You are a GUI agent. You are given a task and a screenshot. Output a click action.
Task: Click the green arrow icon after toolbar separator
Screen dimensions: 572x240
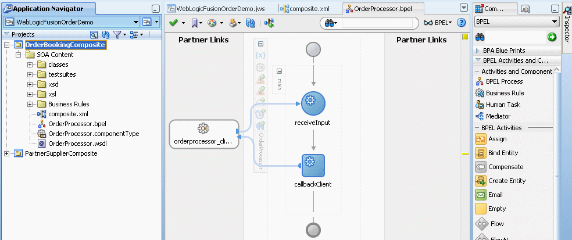tap(269, 23)
